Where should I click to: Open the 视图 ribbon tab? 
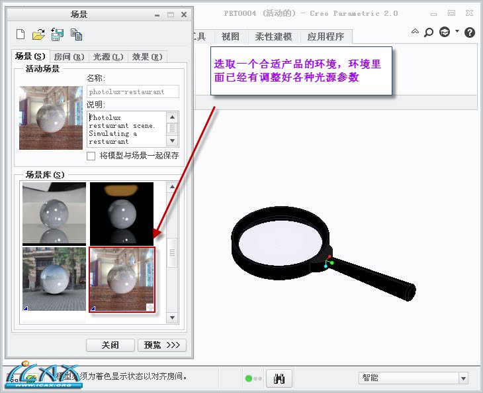click(230, 36)
